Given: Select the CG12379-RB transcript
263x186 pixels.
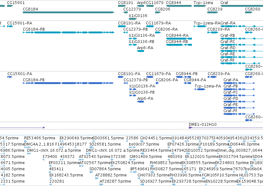Looking at the screenshot, I should point(125,32).
